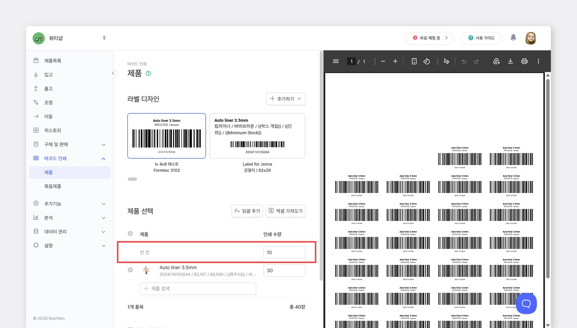577x328 pixels.
Task: Click 바코드 인쇄 breadcrumb text
Action: [x=137, y=64]
